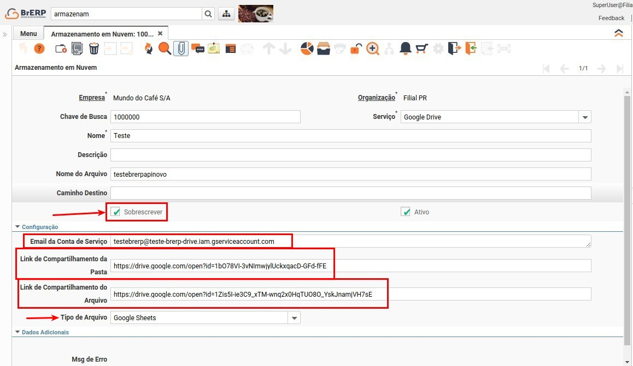Open the Tipo de Arquivo dropdown arrow
Viewport: 633px width, 366px height.
pyautogui.click(x=294, y=317)
